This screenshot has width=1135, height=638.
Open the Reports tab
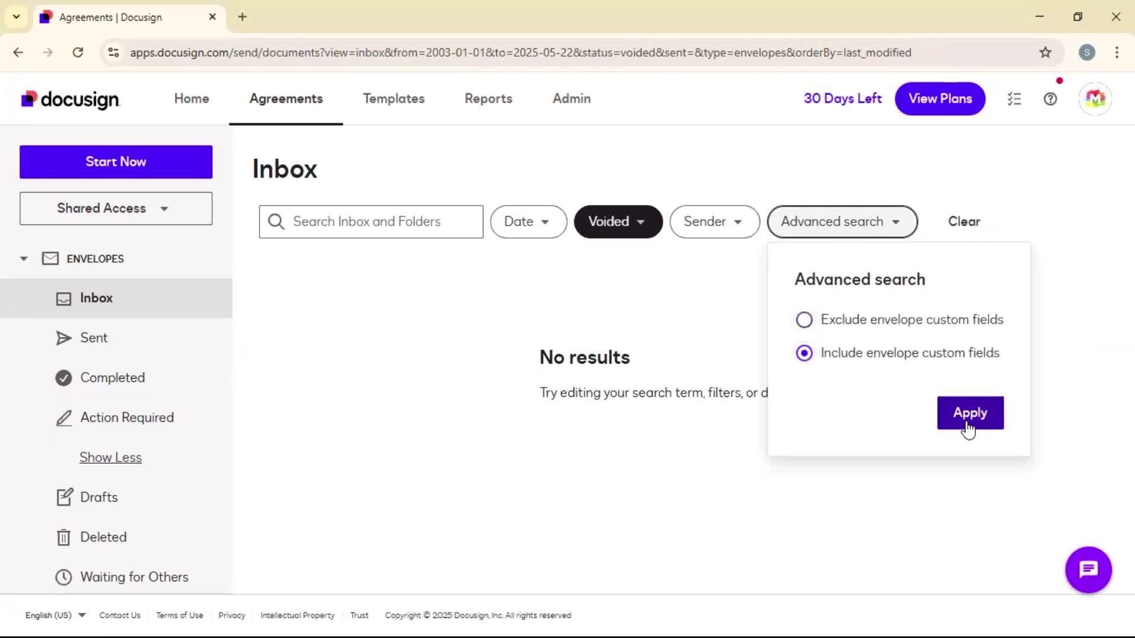488,99
